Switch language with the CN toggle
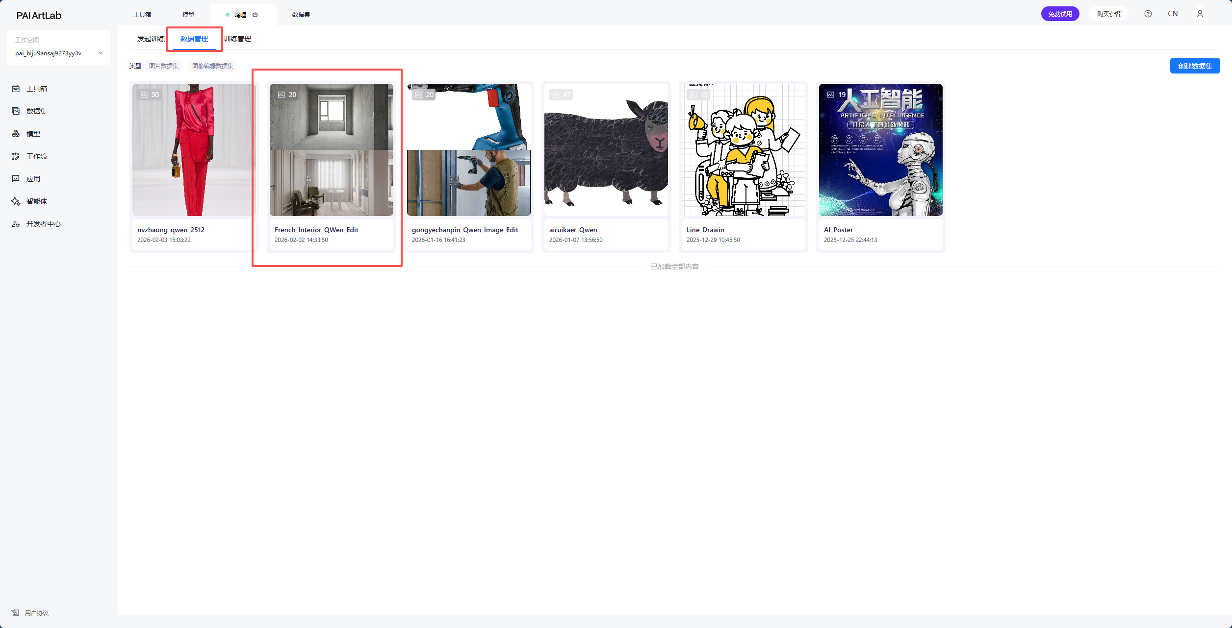This screenshot has width=1232, height=628. pyautogui.click(x=1172, y=14)
